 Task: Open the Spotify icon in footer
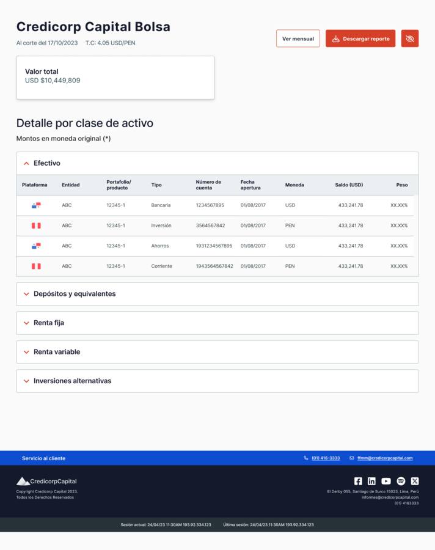[x=401, y=481]
